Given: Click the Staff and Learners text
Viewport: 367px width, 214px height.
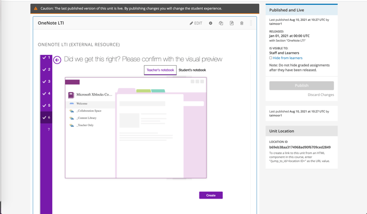Looking at the screenshot, I should click(x=284, y=53).
